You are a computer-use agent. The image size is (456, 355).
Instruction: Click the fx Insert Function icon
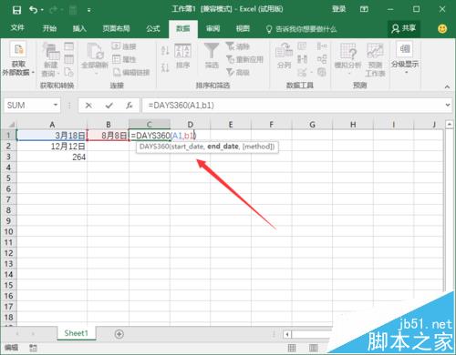[x=130, y=106]
